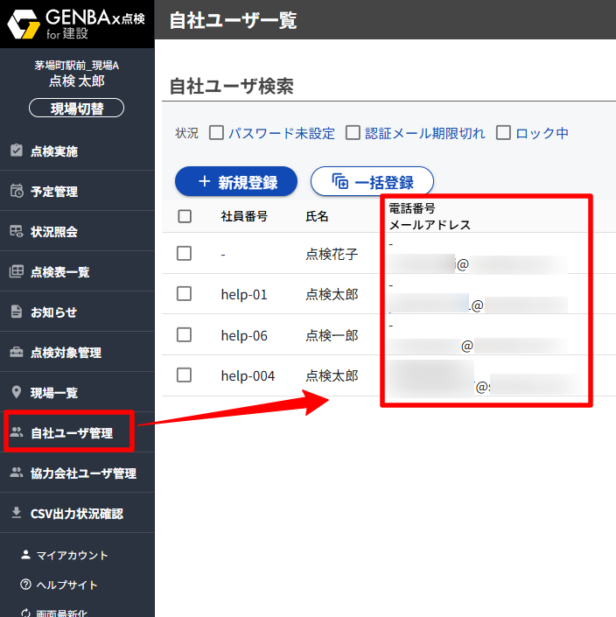The image size is (616, 617).
Task: Enable the パスワード未設定 filter checkbox
Action: coord(217,133)
